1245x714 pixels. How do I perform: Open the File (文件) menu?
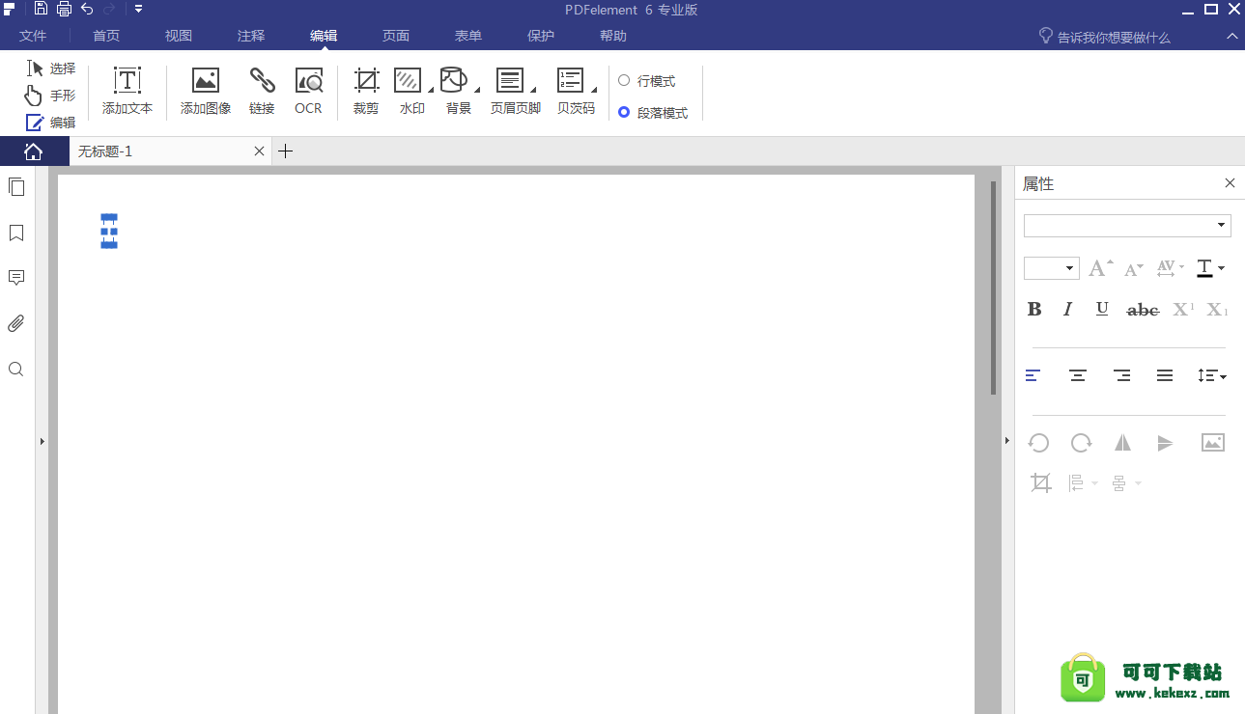33,36
